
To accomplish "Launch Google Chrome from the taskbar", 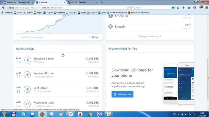I will [x=90, y=114].
